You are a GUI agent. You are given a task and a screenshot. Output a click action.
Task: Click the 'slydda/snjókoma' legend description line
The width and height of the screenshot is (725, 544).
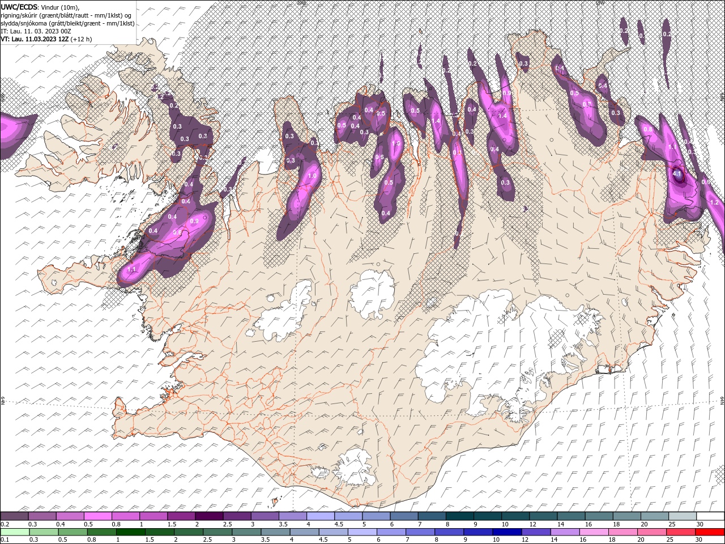tap(68, 23)
